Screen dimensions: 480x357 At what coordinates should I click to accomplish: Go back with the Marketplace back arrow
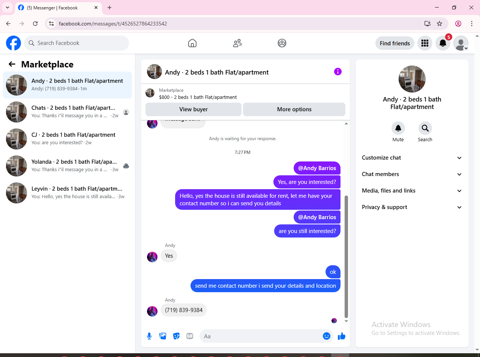(x=12, y=64)
